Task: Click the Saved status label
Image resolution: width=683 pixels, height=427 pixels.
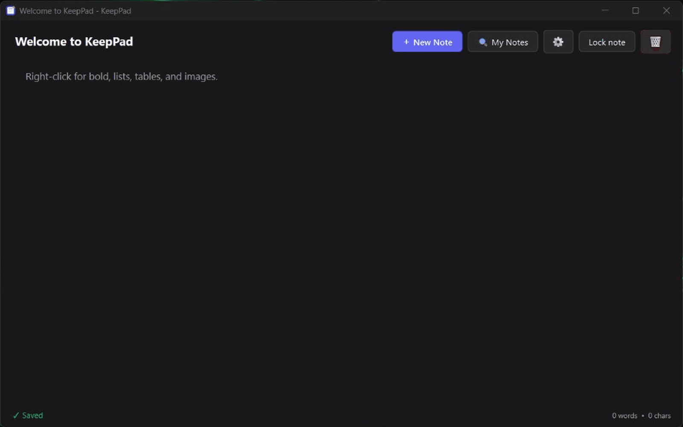Action: [32, 415]
